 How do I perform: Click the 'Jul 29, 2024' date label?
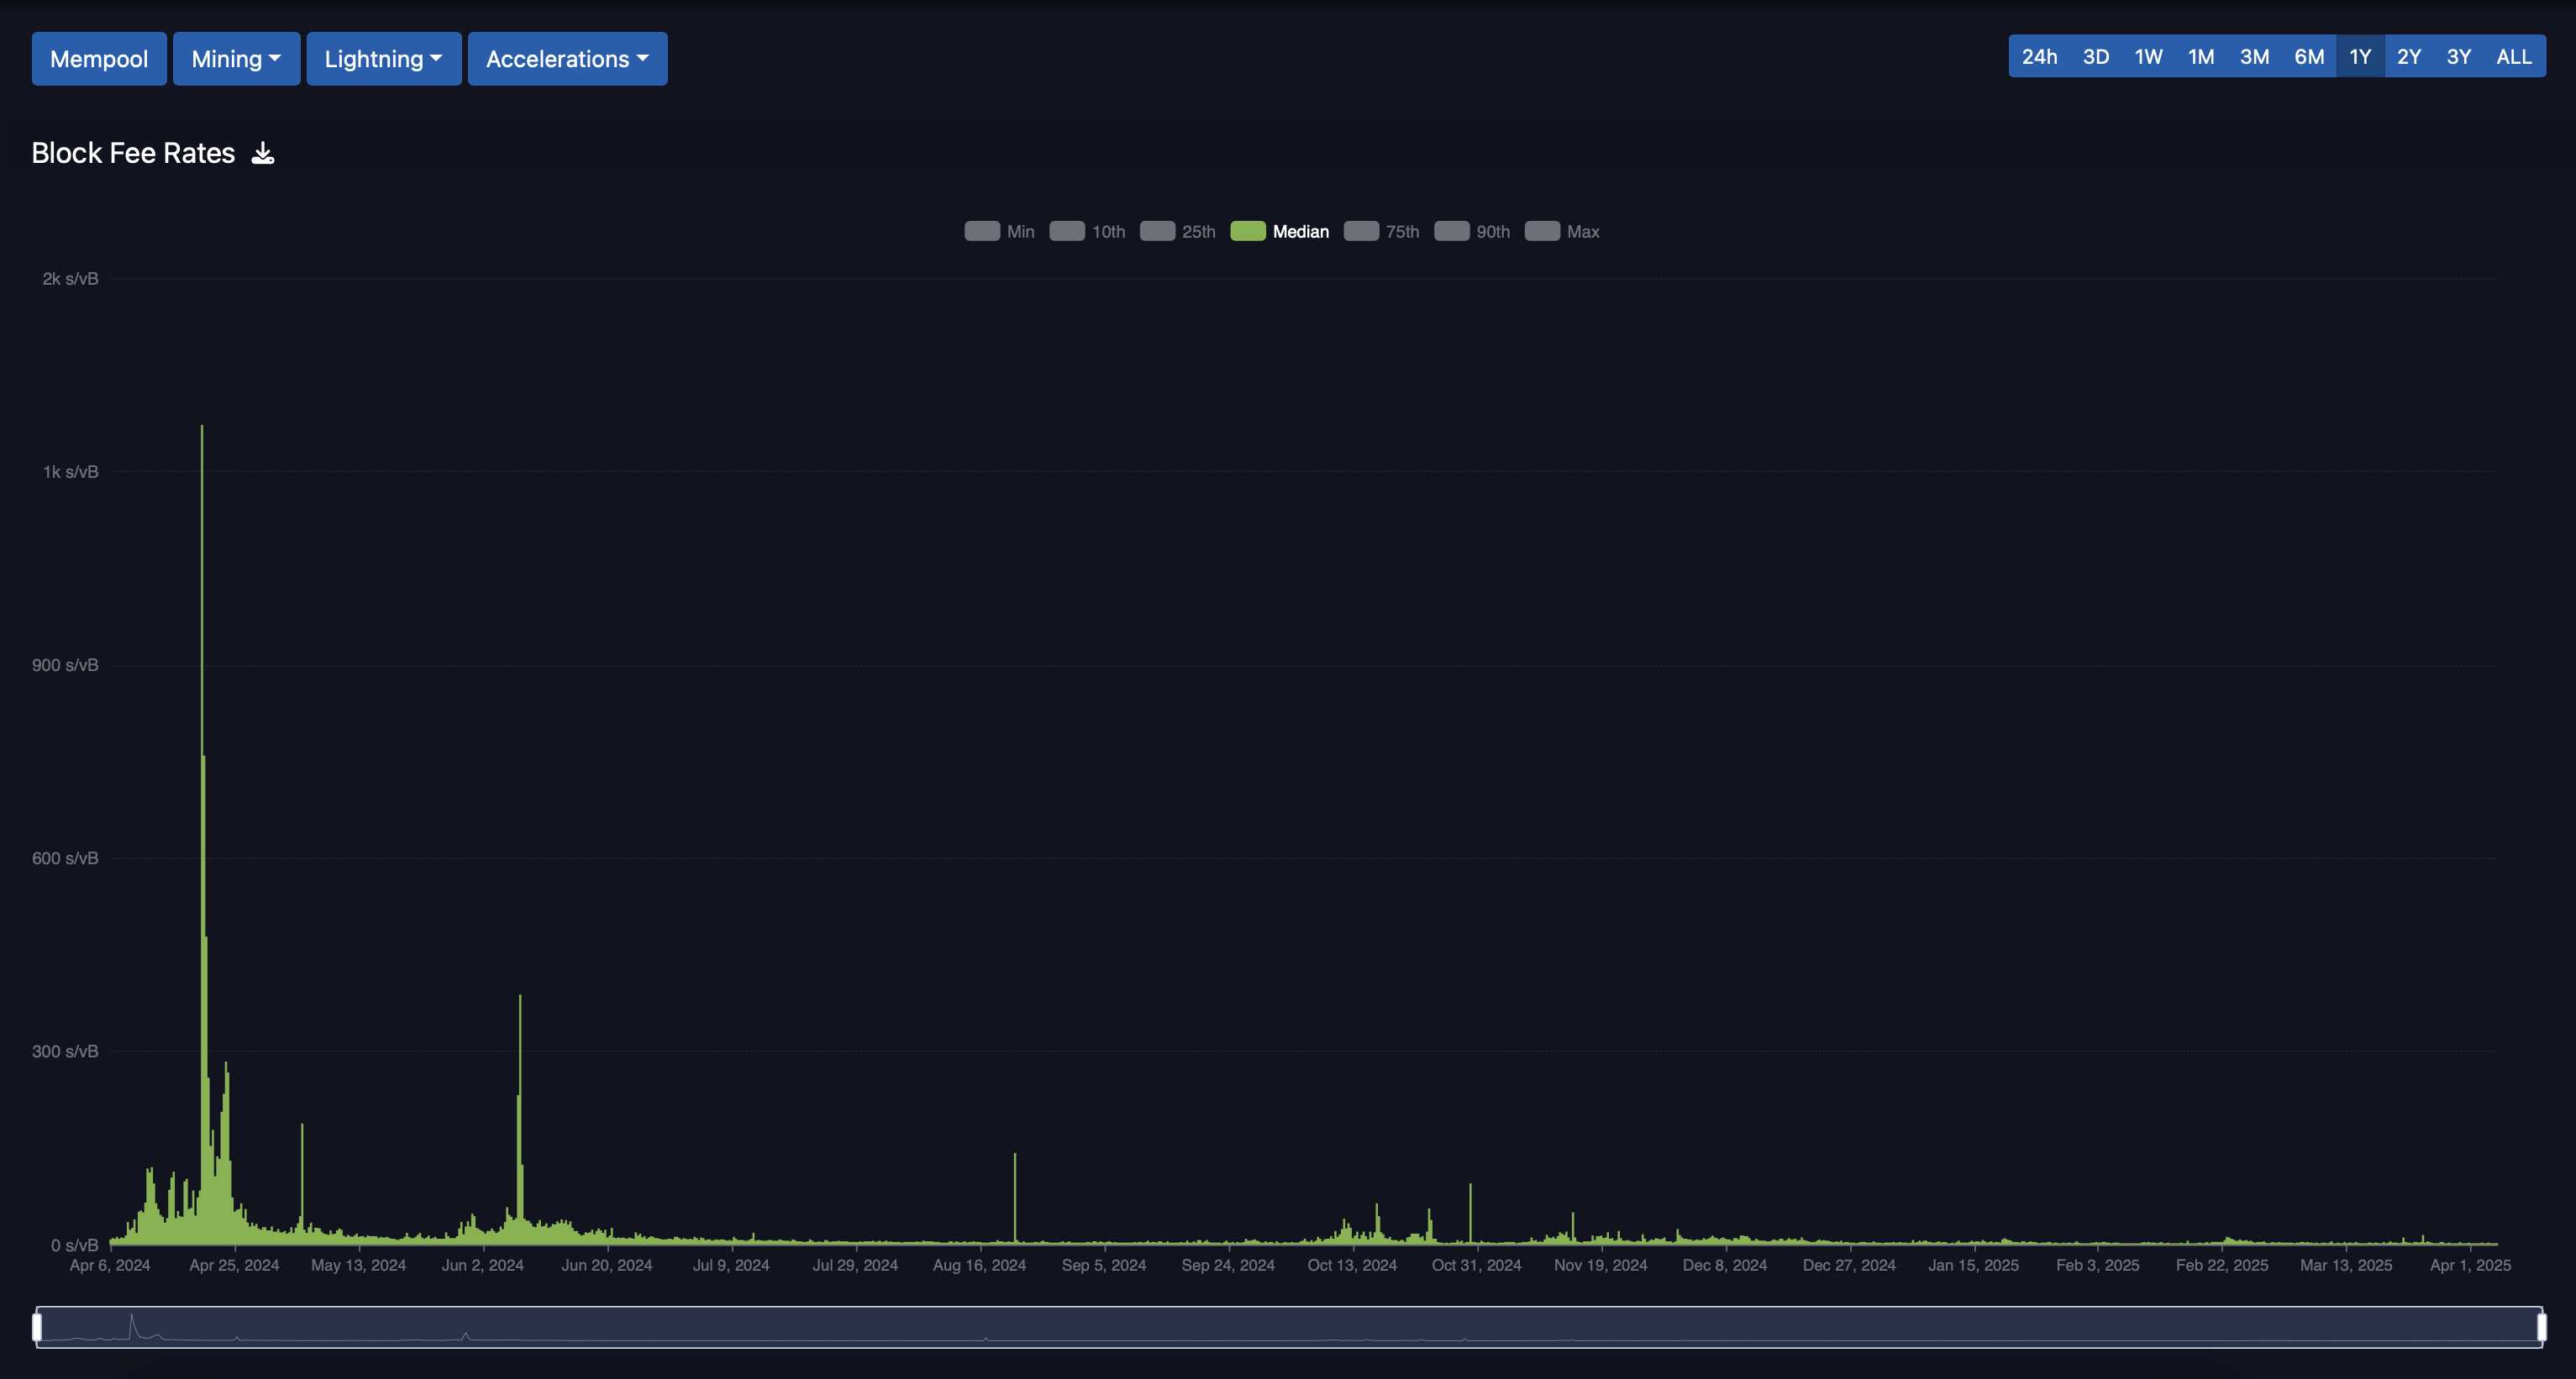coord(855,1265)
